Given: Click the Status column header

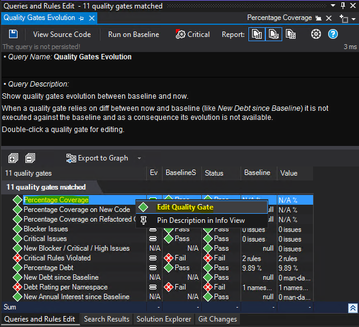Looking at the screenshot, I should coord(221,173).
